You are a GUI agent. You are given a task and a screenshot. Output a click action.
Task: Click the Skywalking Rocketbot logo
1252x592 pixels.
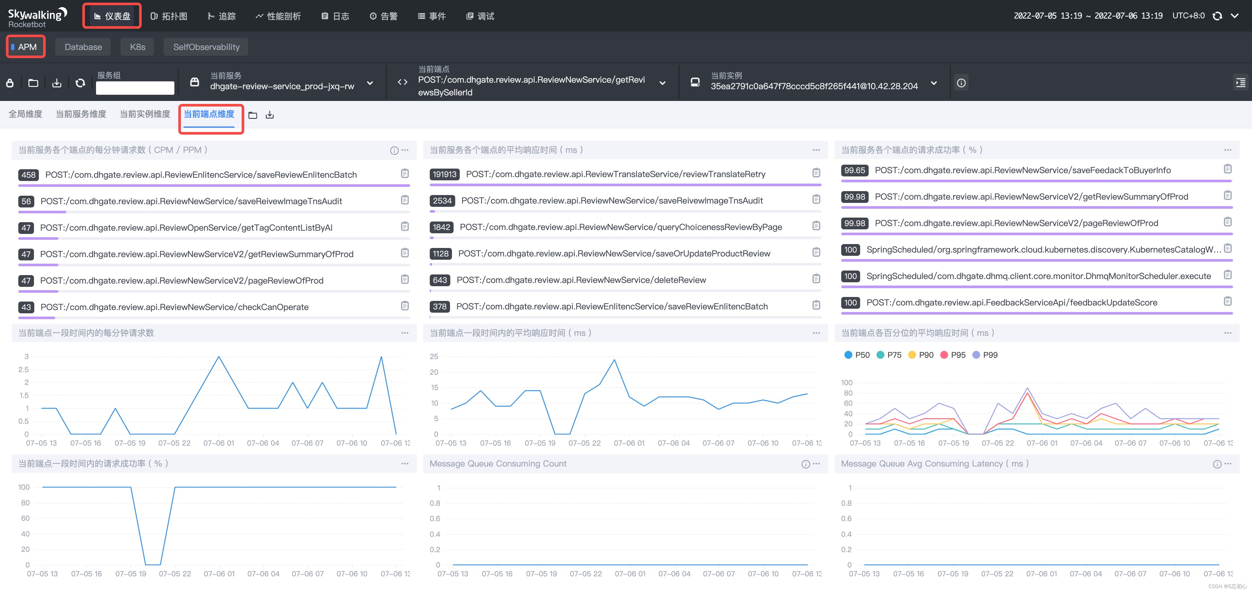[x=38, y=17]
